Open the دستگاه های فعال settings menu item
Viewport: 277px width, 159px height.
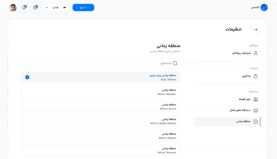[227, 110]
